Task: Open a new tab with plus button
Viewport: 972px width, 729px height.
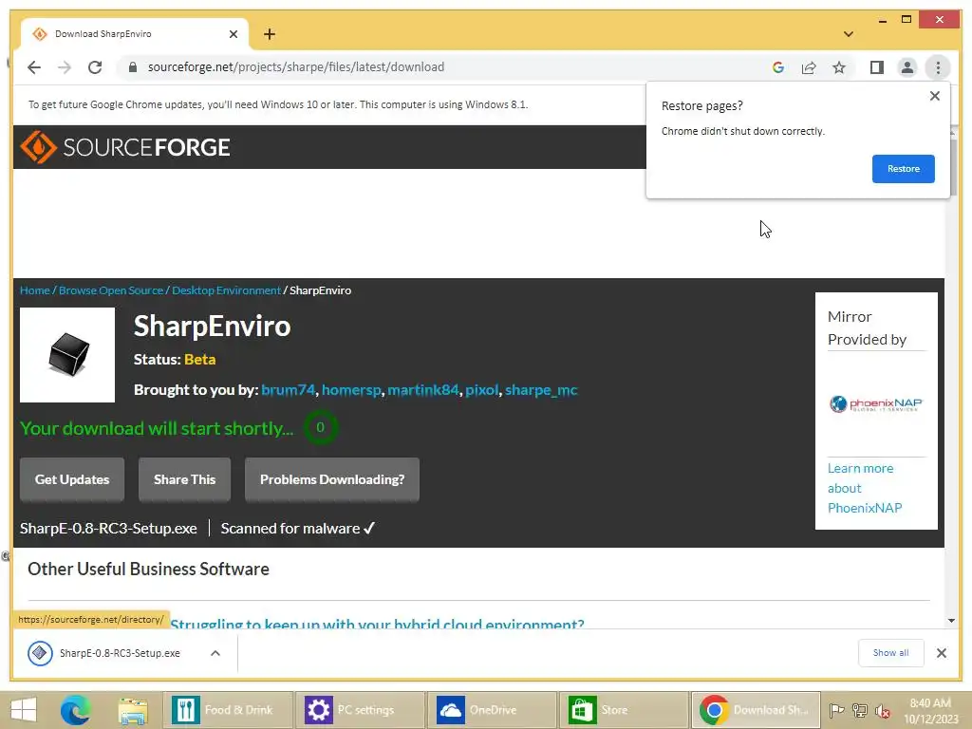Action: point(269,34)
